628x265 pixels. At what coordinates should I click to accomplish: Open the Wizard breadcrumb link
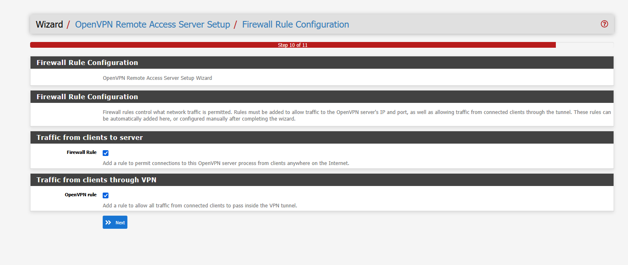point(49,24)
